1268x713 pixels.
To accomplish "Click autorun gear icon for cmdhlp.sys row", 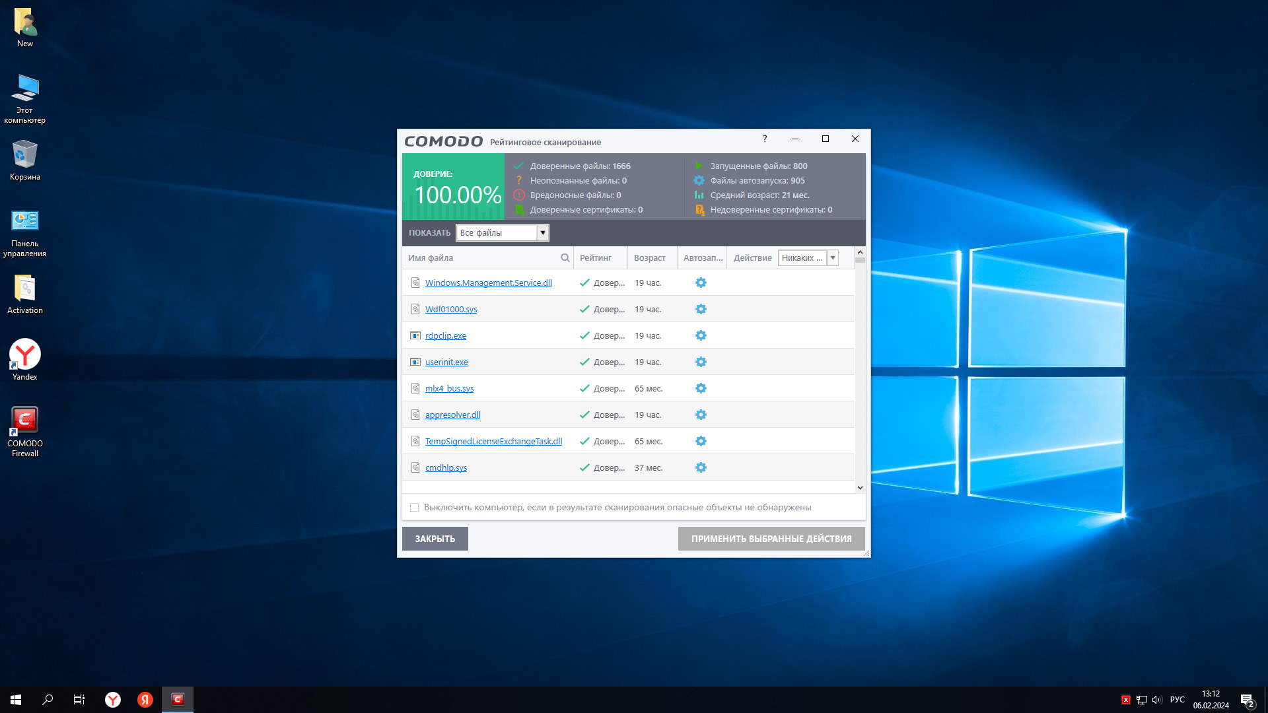I will (701, 467).
